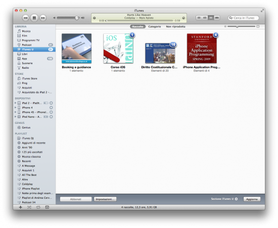Open Aggiunti di recente smart playlist
This screenshot has width=278, height=228.
33,143
